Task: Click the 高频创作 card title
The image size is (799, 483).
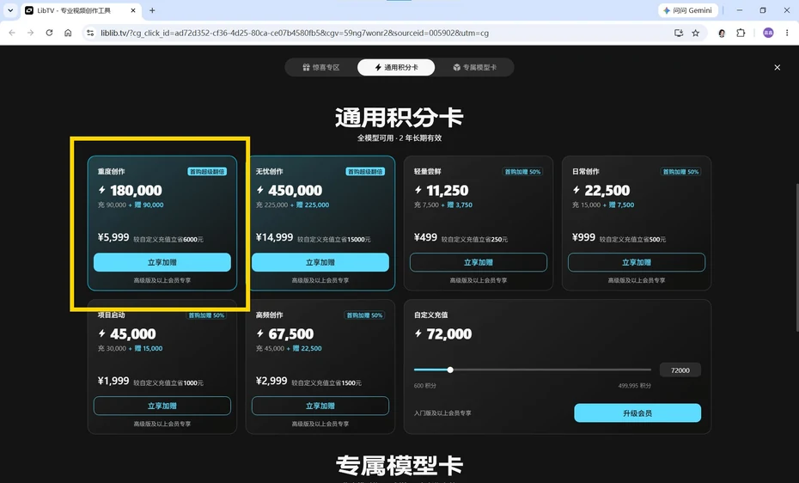Action: (x=269, y=315)
